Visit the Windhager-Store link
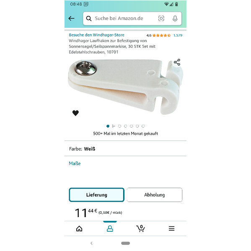Screen dimensions: 251x251 click(x=96, y=35)
